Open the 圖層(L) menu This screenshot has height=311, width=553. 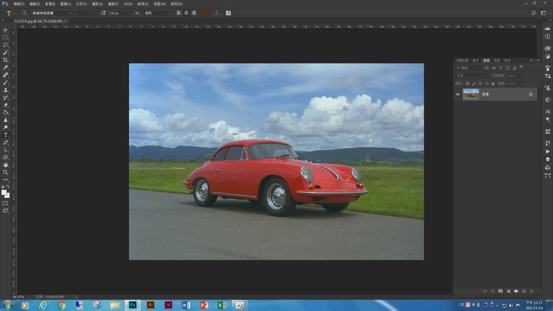[66, 4]
